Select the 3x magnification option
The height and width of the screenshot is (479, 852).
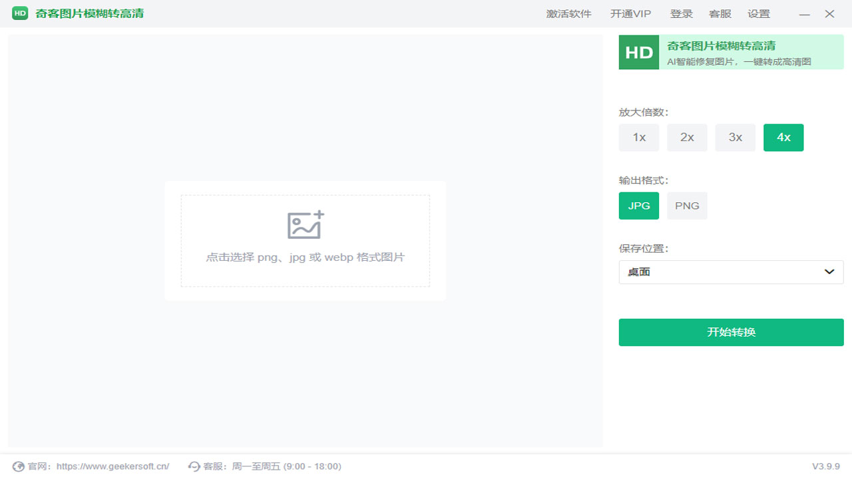pos(735,137)
